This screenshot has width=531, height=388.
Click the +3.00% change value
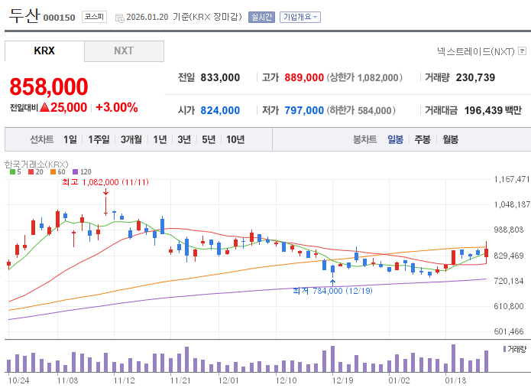pos(117,107)
